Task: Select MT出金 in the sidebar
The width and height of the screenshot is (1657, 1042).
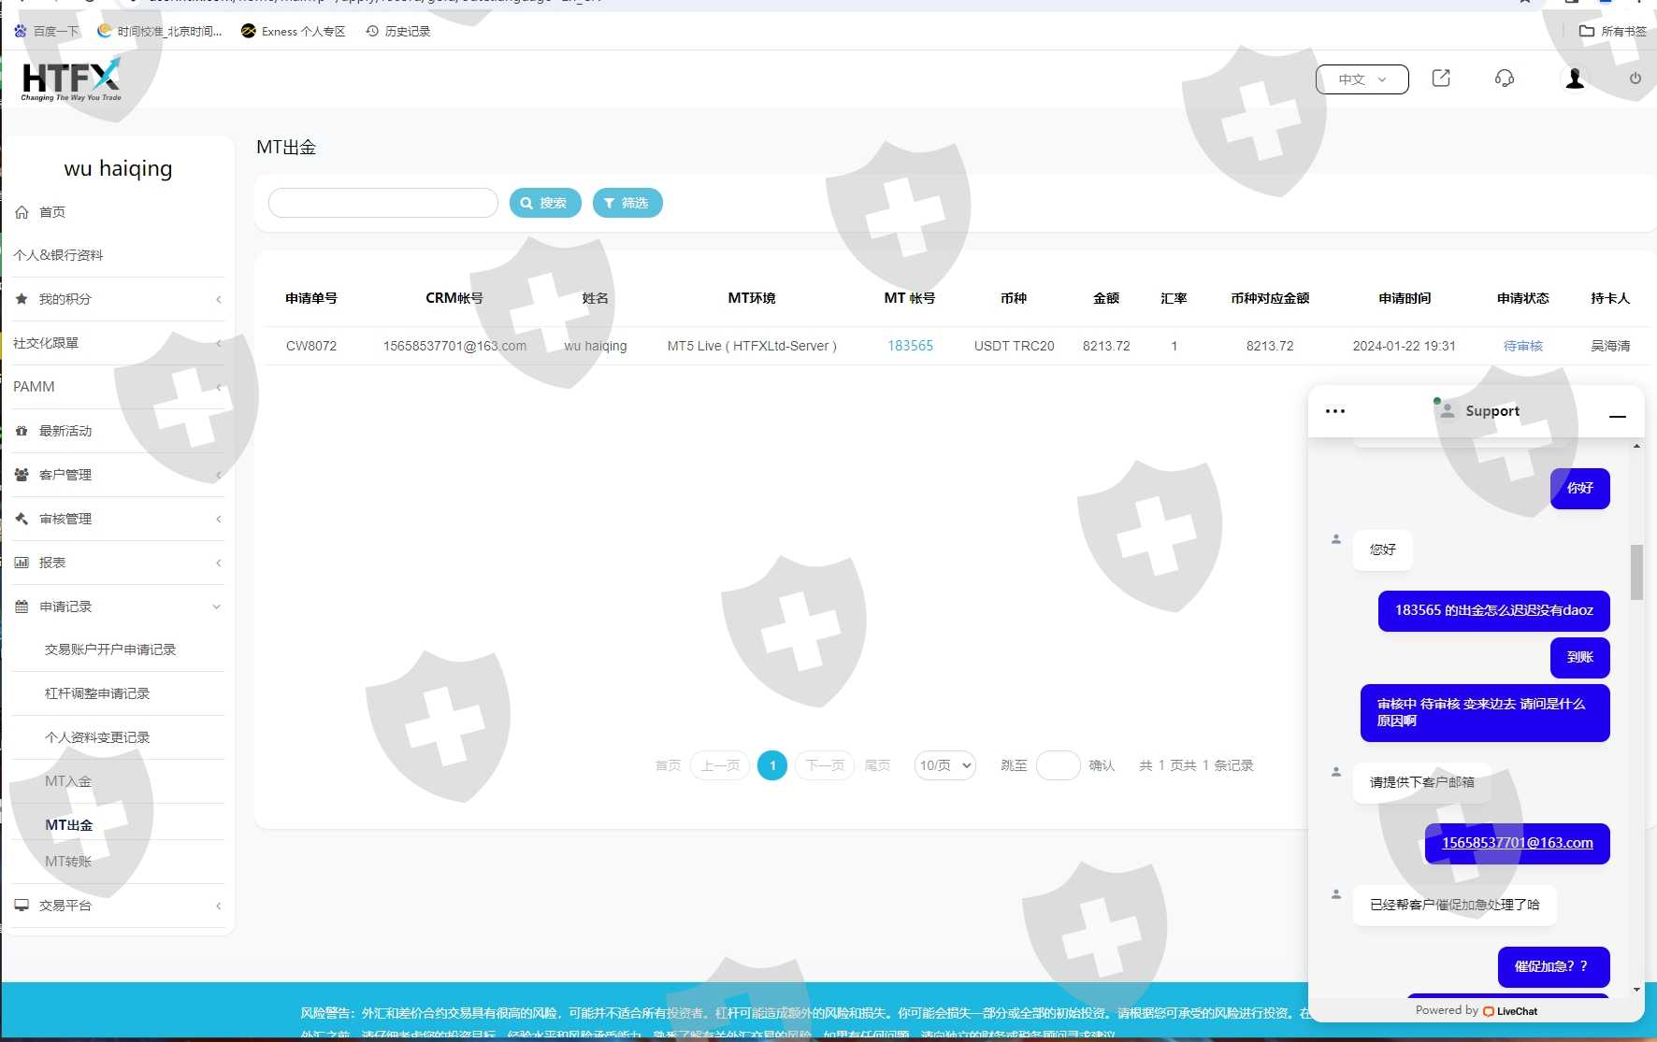Action: (x=69, y=825)
